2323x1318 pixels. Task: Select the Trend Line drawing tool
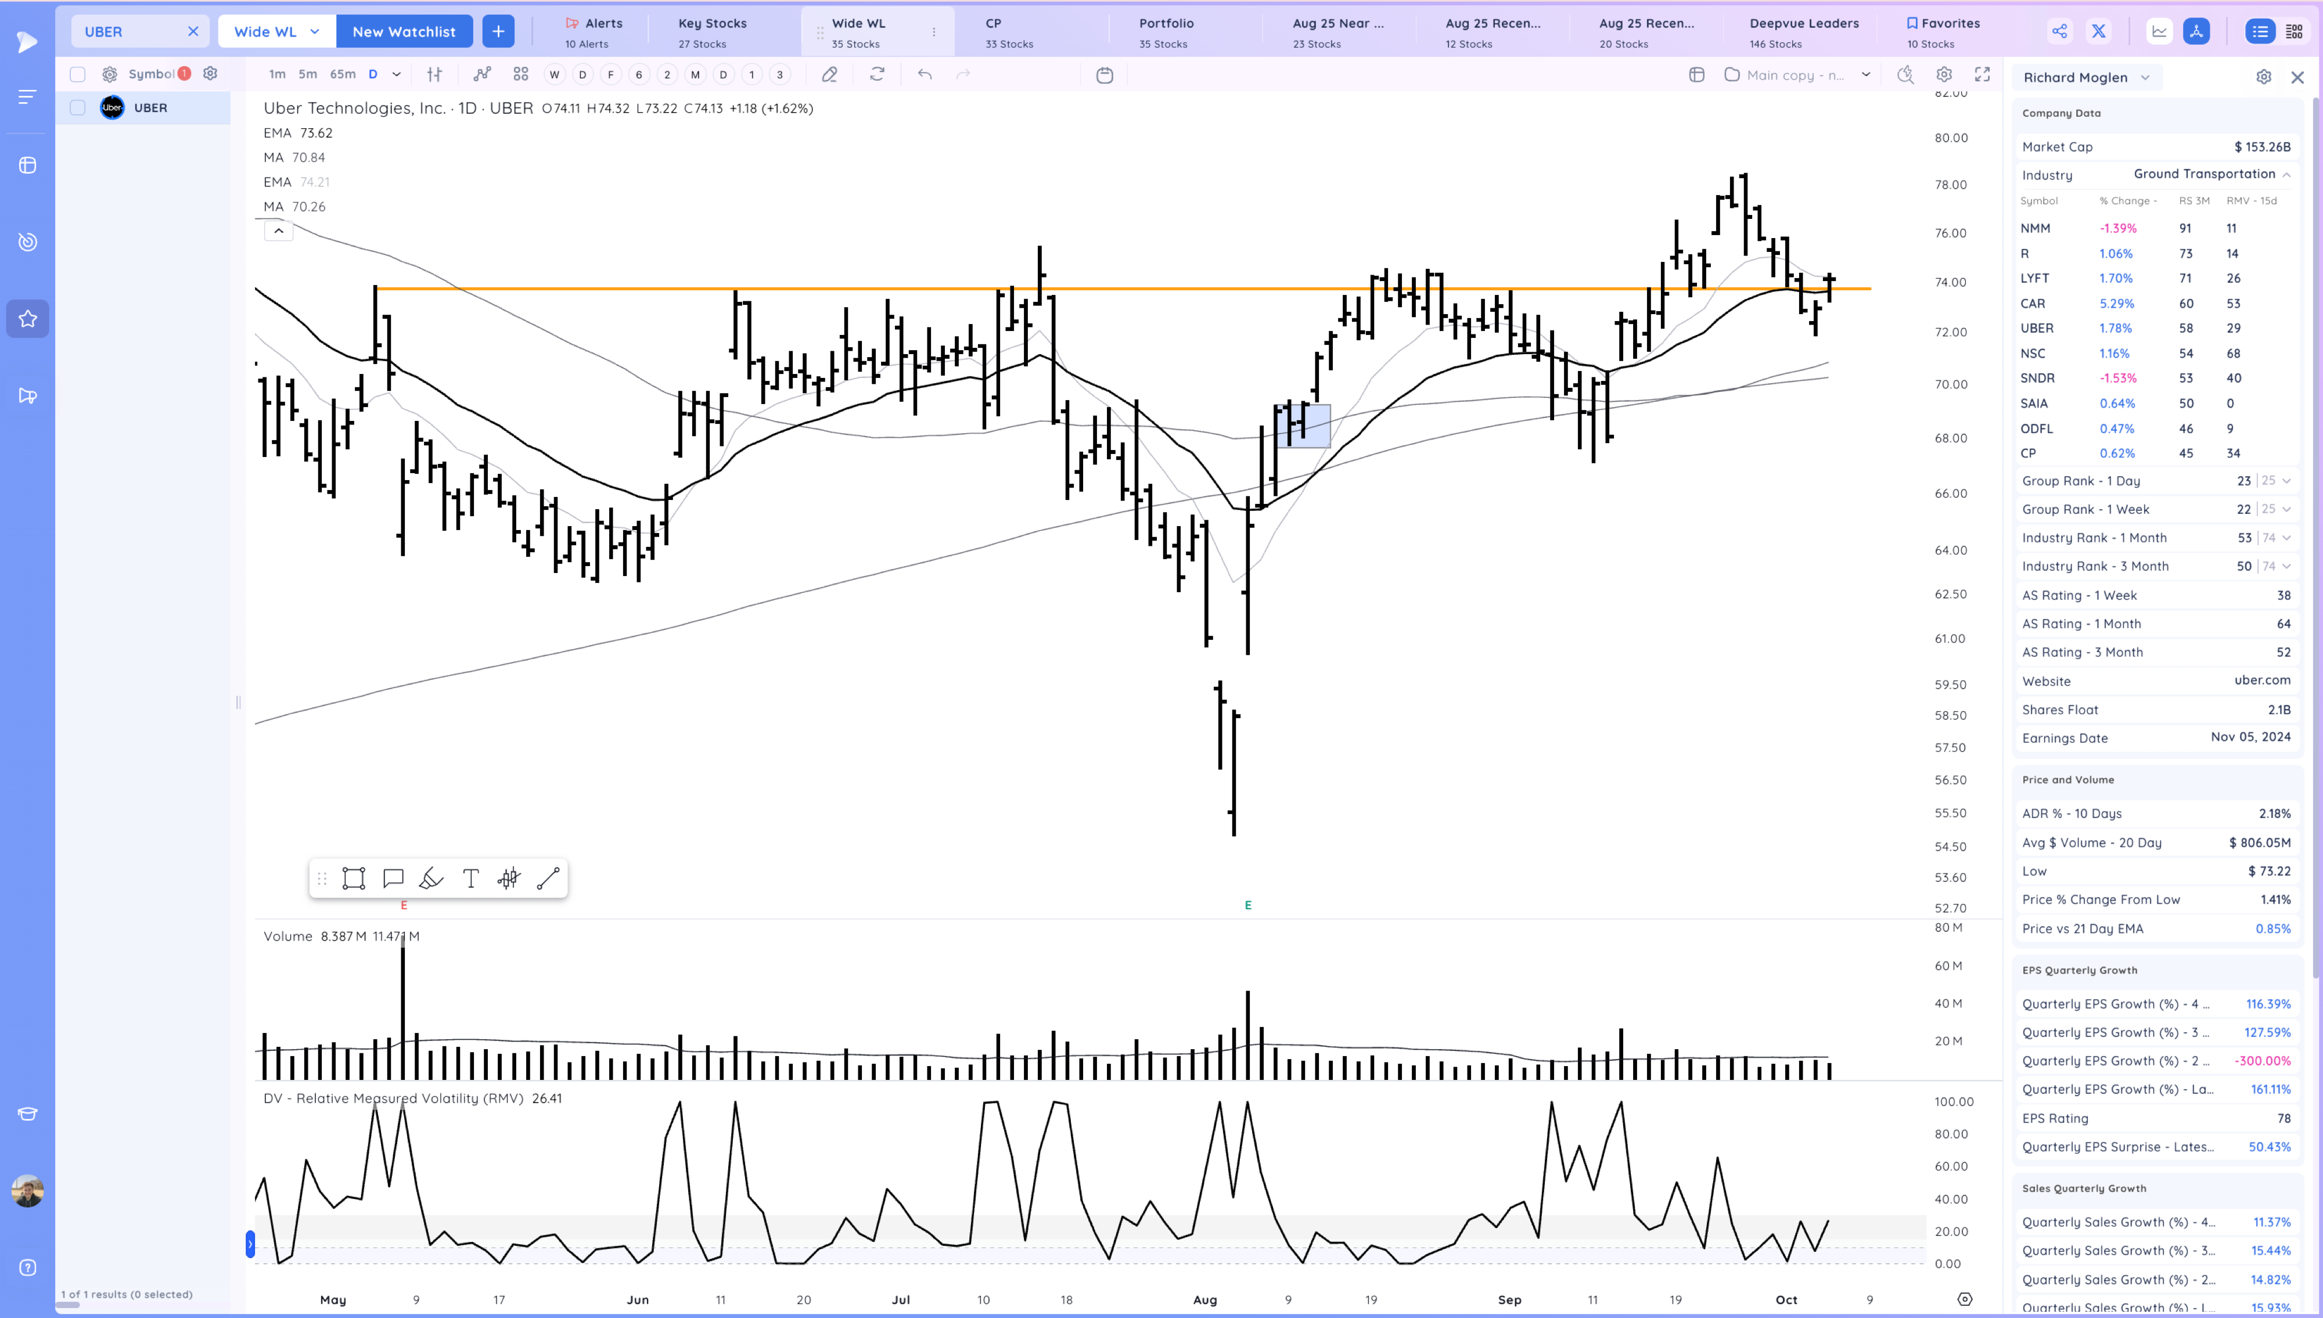pyautogui.click(x=548, y=878)
